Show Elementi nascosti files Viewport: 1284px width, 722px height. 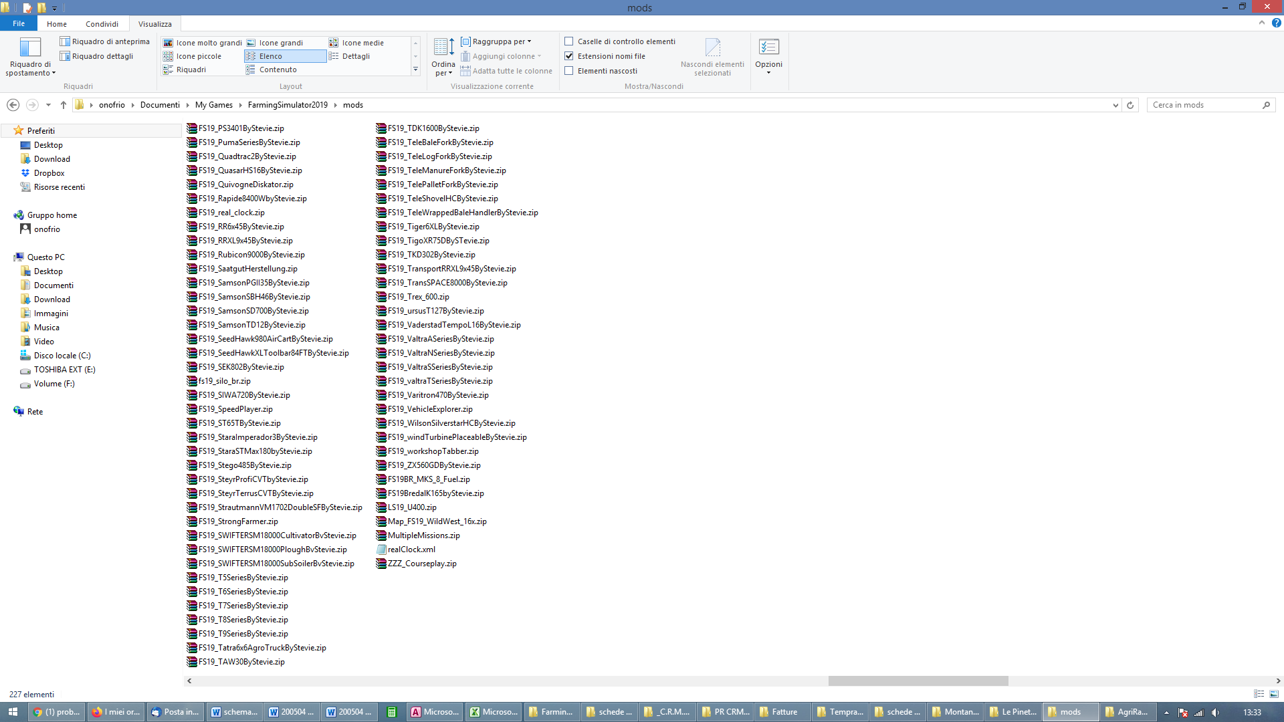click(568, 70)
